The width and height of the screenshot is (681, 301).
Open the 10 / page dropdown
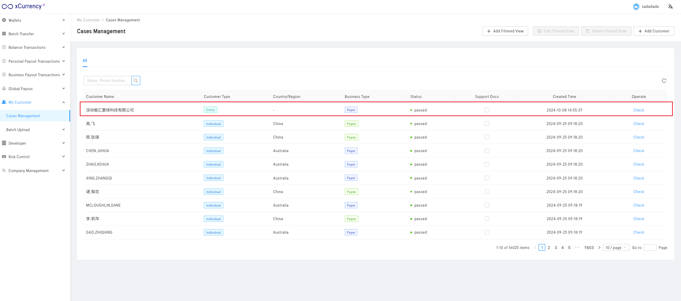pos(616,248)
